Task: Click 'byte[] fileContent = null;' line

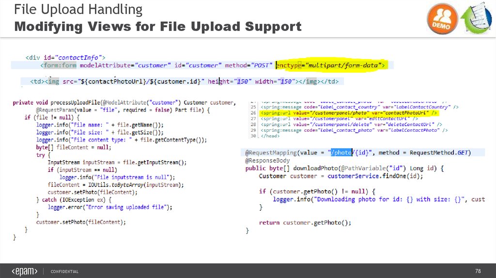Action: (x=74, y=147)
